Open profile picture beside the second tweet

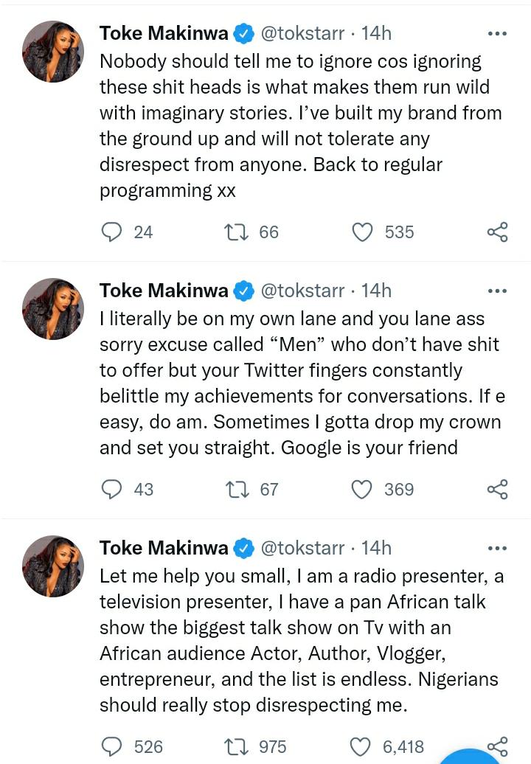(x=53, y=308)
